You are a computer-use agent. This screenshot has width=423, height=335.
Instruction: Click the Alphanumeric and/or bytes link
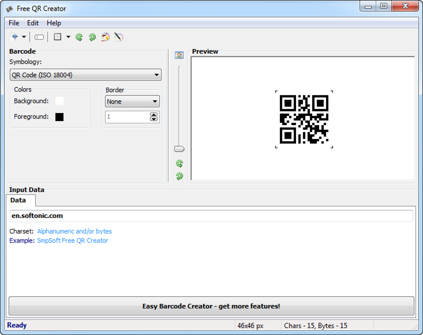(x=75, y=231)
